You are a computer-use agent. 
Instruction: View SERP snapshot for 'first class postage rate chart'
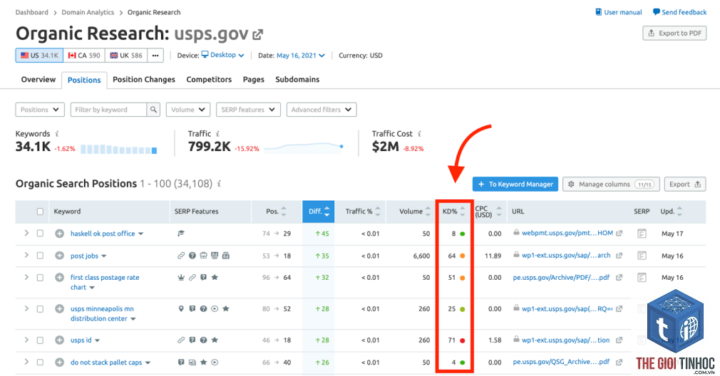642,278
